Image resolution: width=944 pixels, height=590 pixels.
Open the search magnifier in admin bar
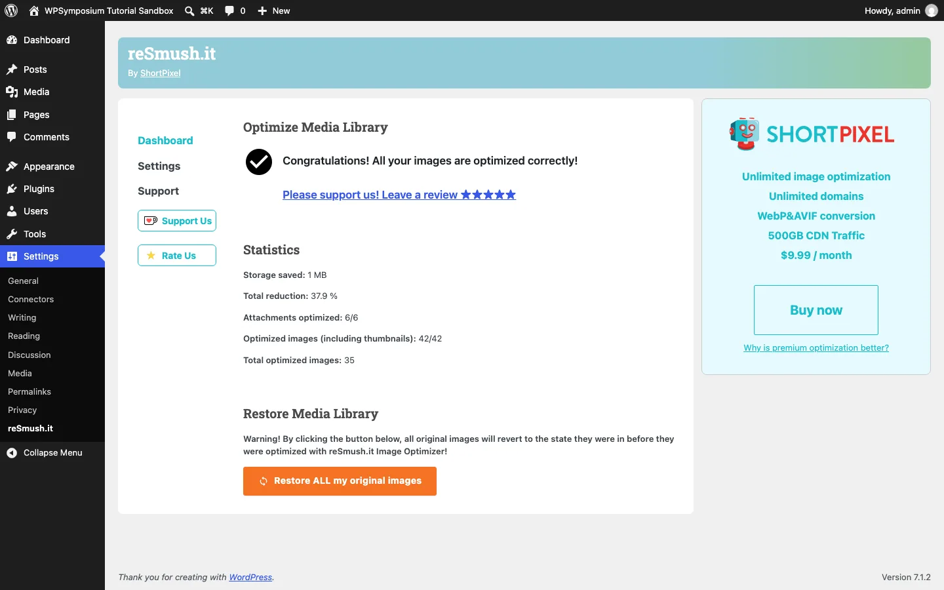189,10
